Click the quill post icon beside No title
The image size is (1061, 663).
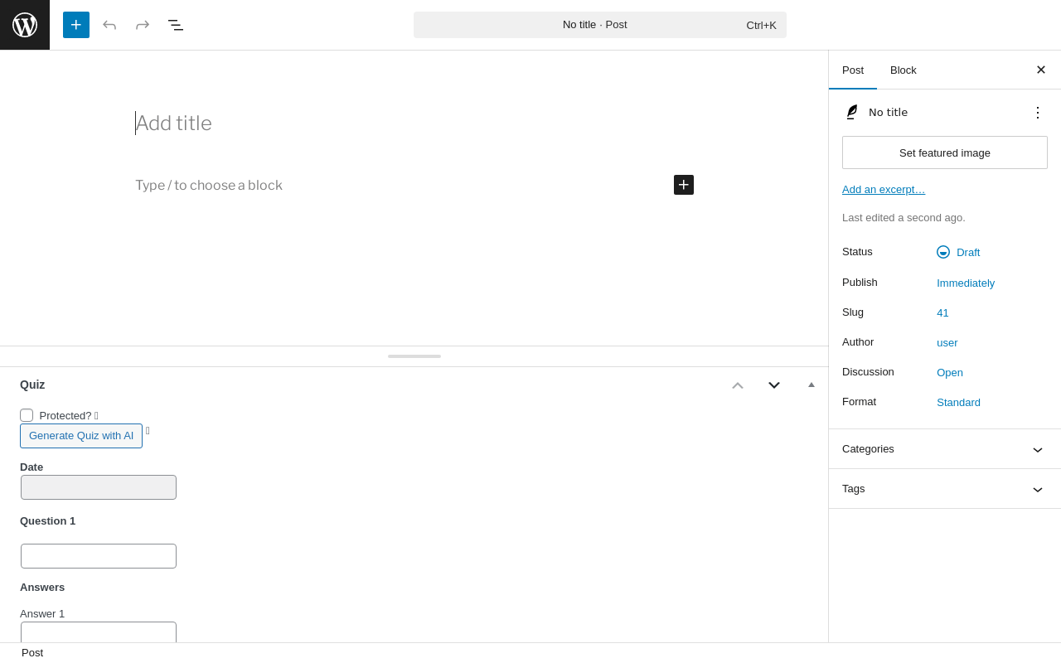[x=852, y=112]
